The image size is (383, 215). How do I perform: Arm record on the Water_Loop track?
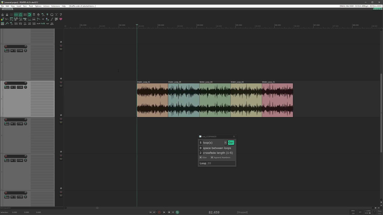[x=6, y=83]
